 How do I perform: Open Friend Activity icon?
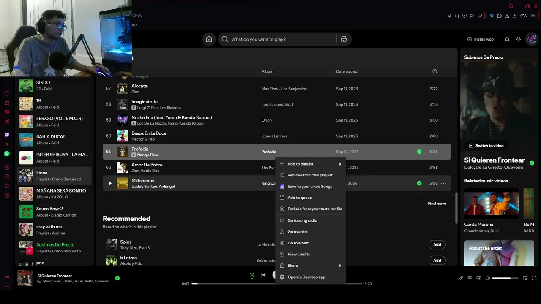tap(519, 39)
